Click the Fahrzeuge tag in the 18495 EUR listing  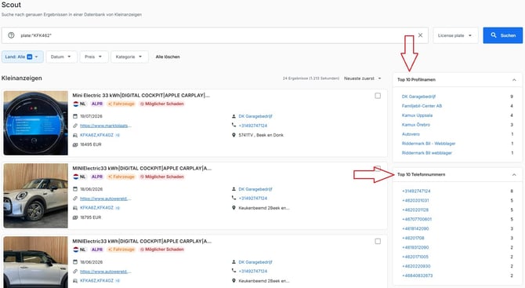click(121, 104)
